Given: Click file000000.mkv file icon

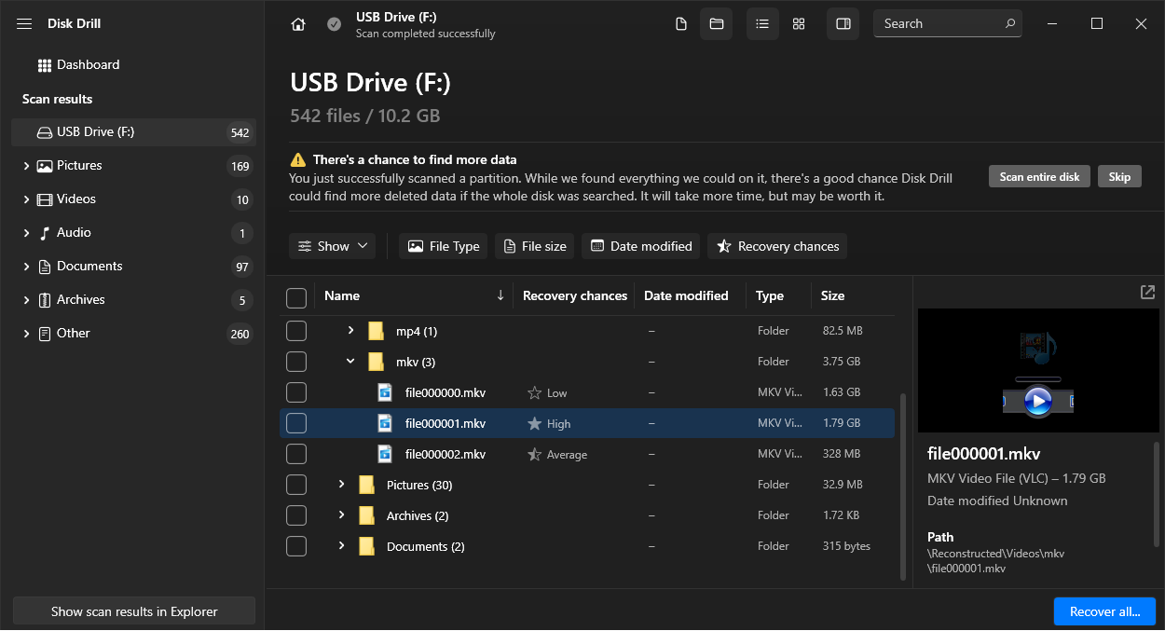Looking at the screenshot, I should [385, 392].
